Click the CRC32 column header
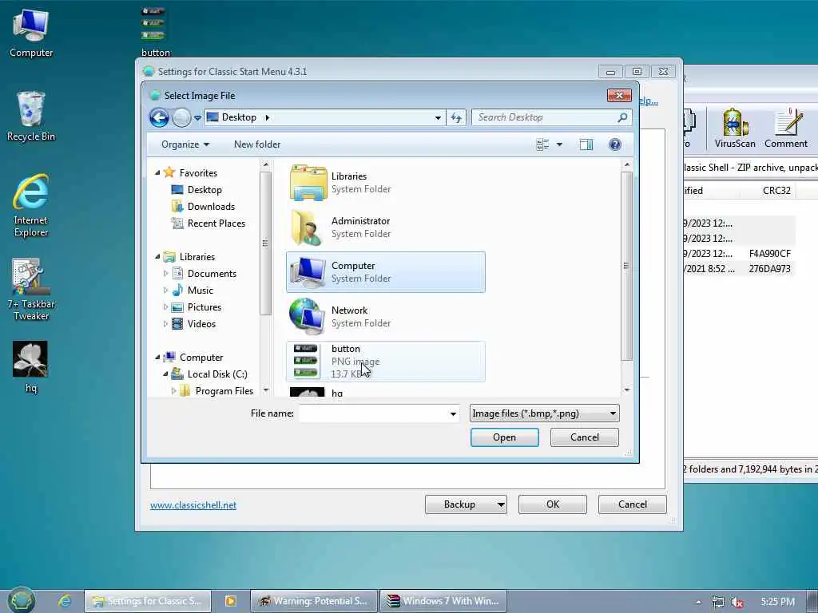The image size is (818, 613). pos(776,190)
